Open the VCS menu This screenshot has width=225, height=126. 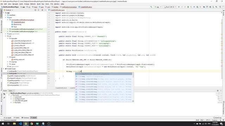pos(52,4)
